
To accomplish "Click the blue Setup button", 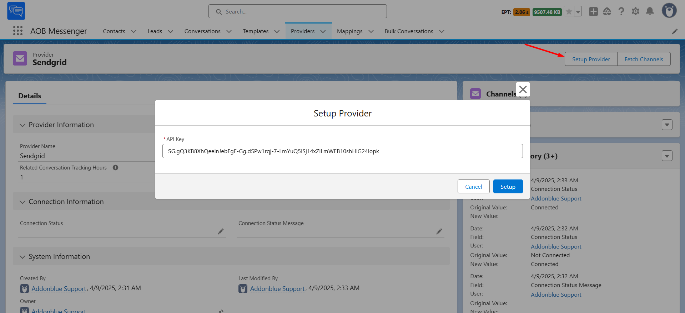I will [x=508, y=187].
